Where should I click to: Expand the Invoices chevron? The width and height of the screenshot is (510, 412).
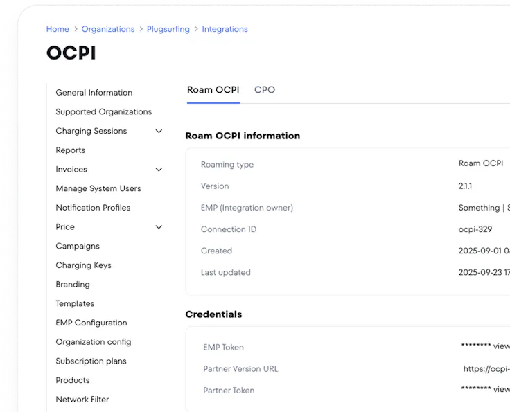tap(159, 170)
